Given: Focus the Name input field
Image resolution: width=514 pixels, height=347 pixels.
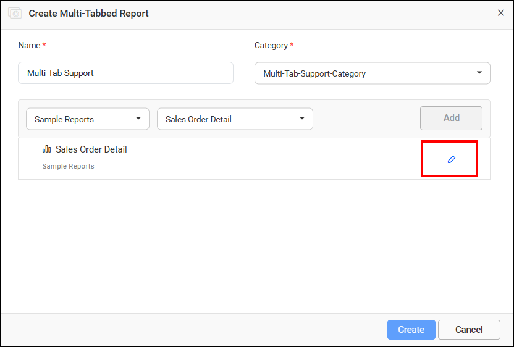Looking at the screenshot, I should (x=125, y=73).
